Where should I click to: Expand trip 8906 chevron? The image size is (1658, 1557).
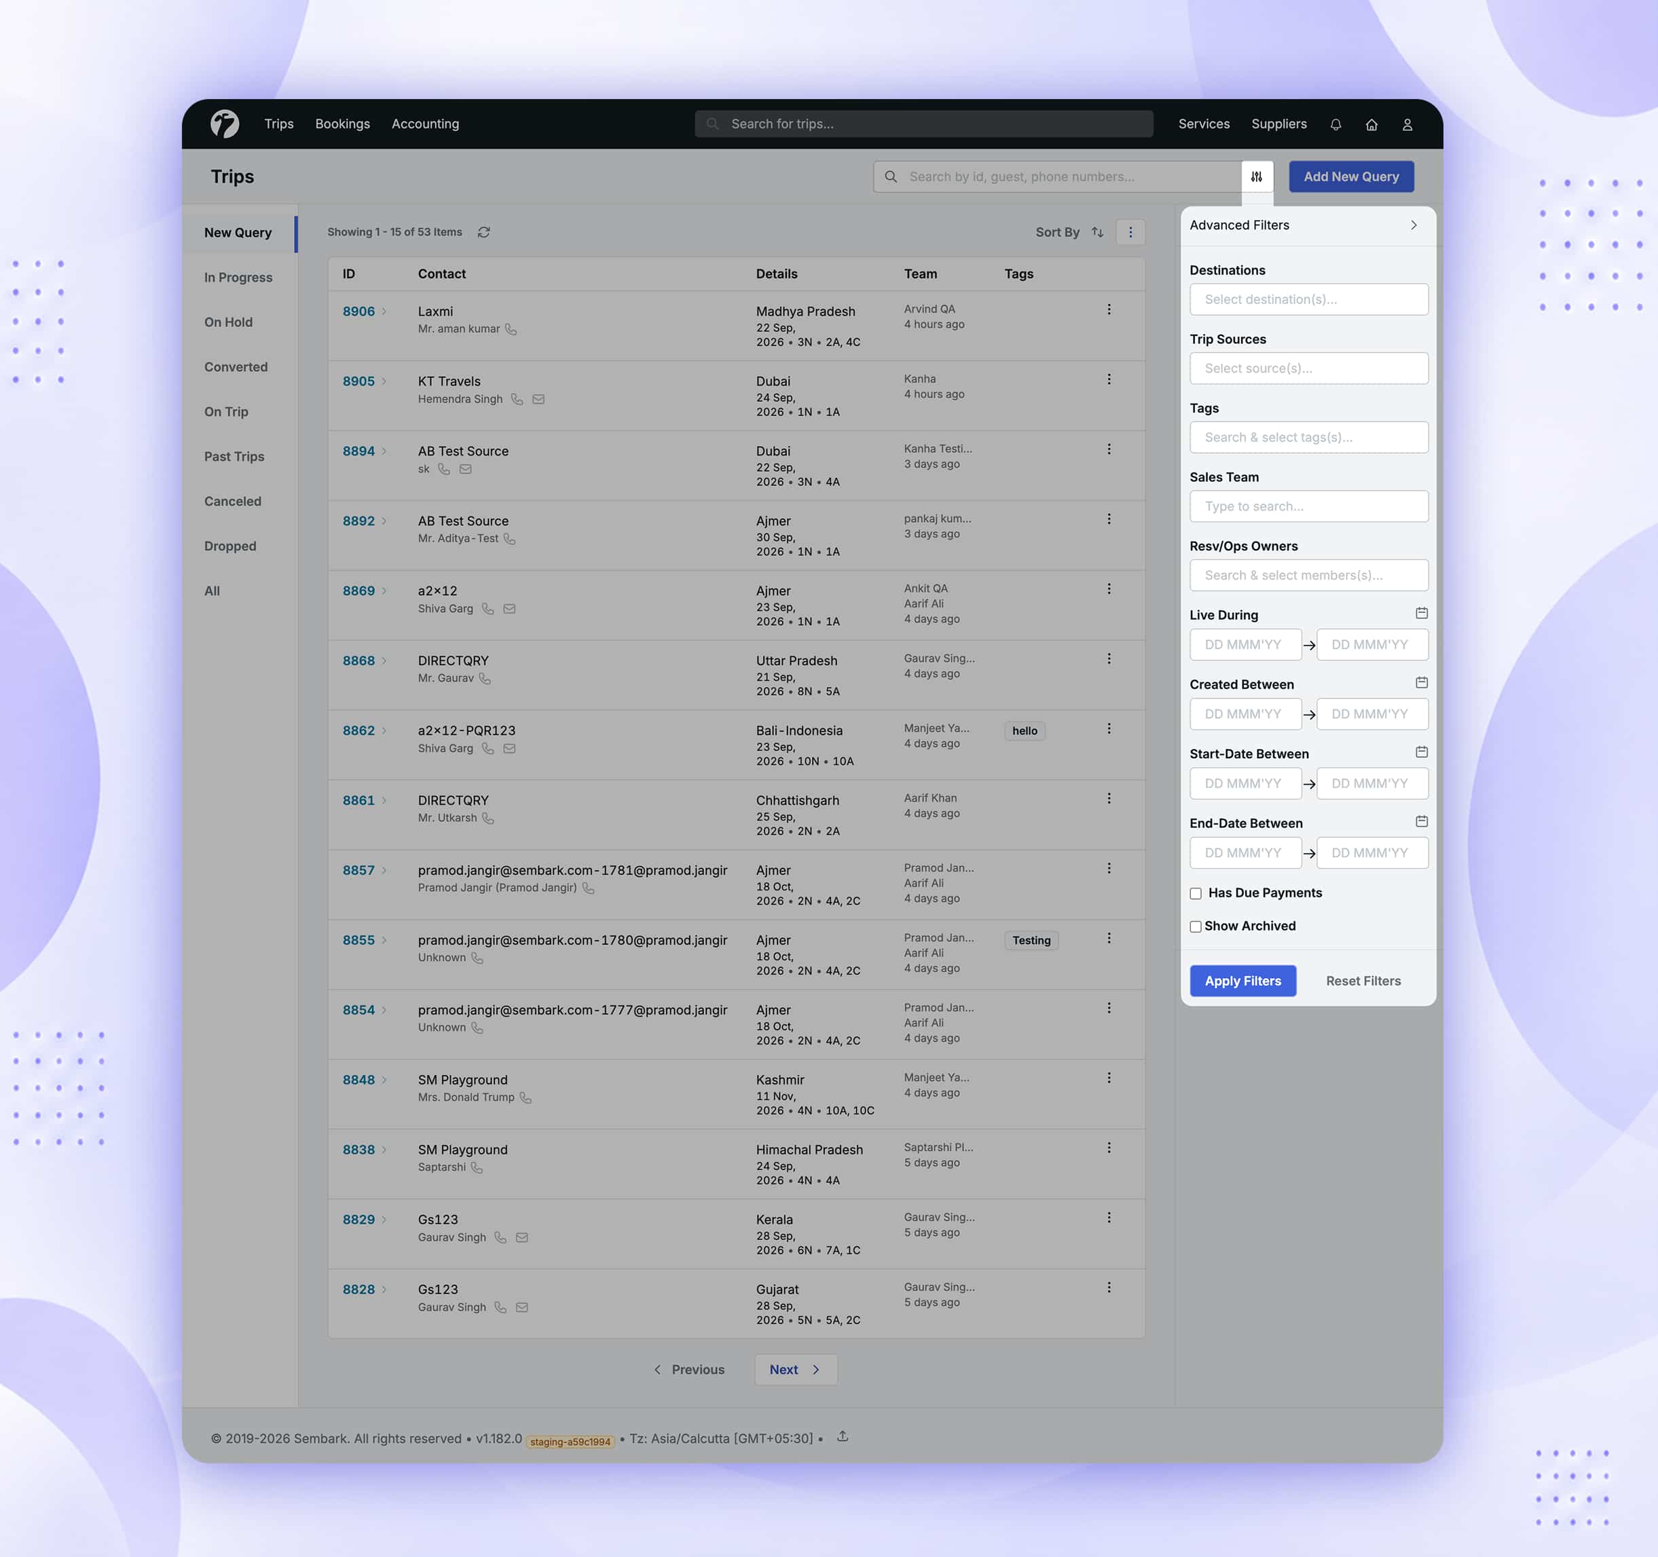[384, 312]
